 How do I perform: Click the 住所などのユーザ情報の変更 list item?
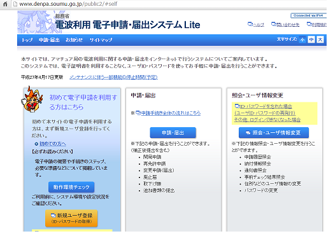[x=273, y=184]
